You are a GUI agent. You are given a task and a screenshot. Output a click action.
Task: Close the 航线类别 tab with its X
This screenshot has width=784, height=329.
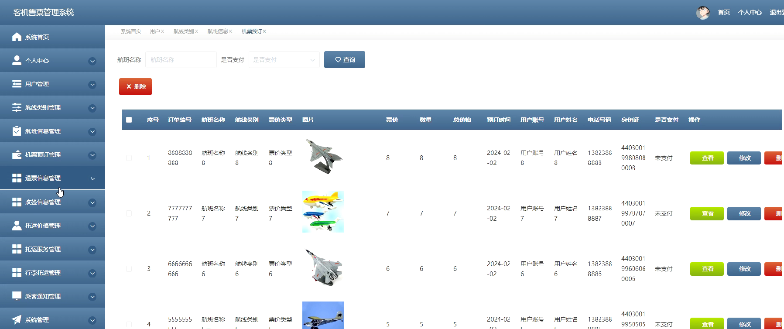click(x=196, y=31)
